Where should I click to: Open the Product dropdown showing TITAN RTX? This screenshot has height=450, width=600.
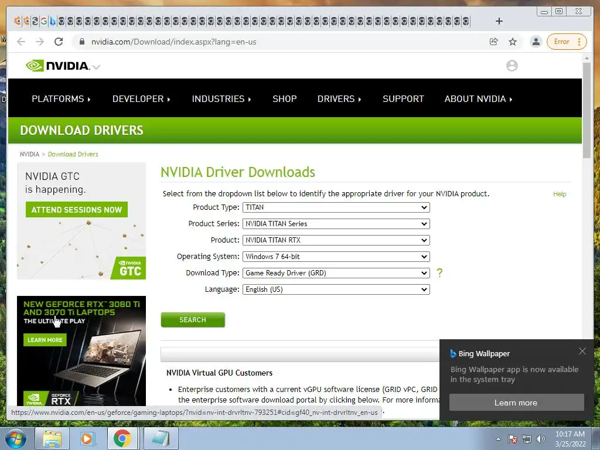[336, 240]
